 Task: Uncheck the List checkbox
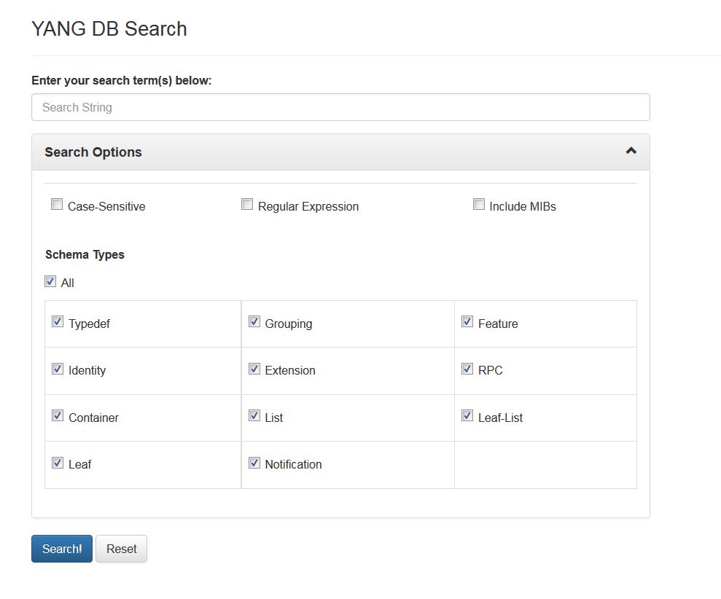coord(254,415)
